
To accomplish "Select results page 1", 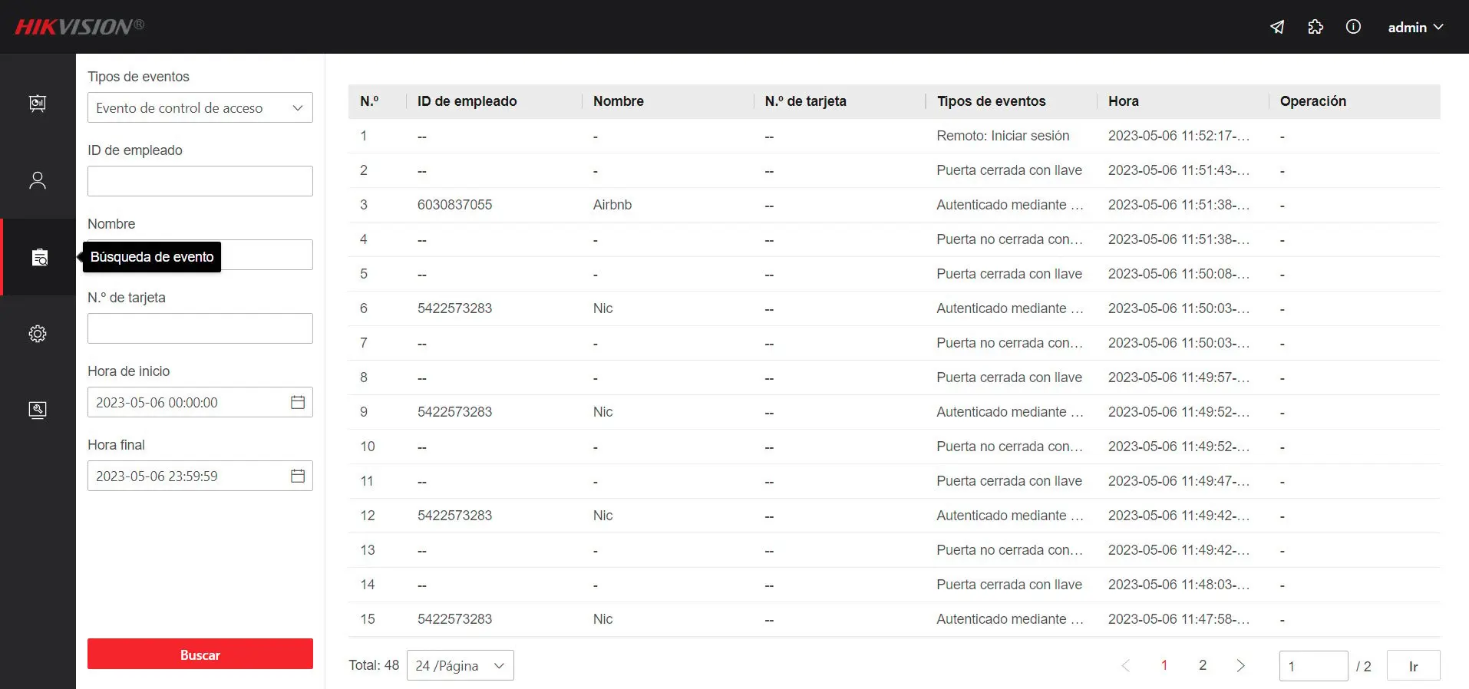I will coord(1164,665).
